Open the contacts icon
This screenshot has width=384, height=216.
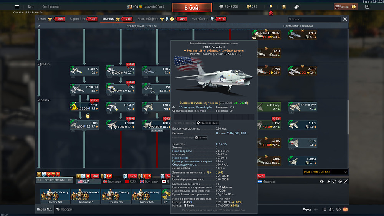coord(331,209)
